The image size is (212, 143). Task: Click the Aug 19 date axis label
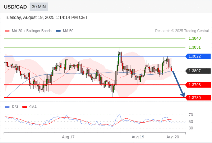click(x=138, y=137)
